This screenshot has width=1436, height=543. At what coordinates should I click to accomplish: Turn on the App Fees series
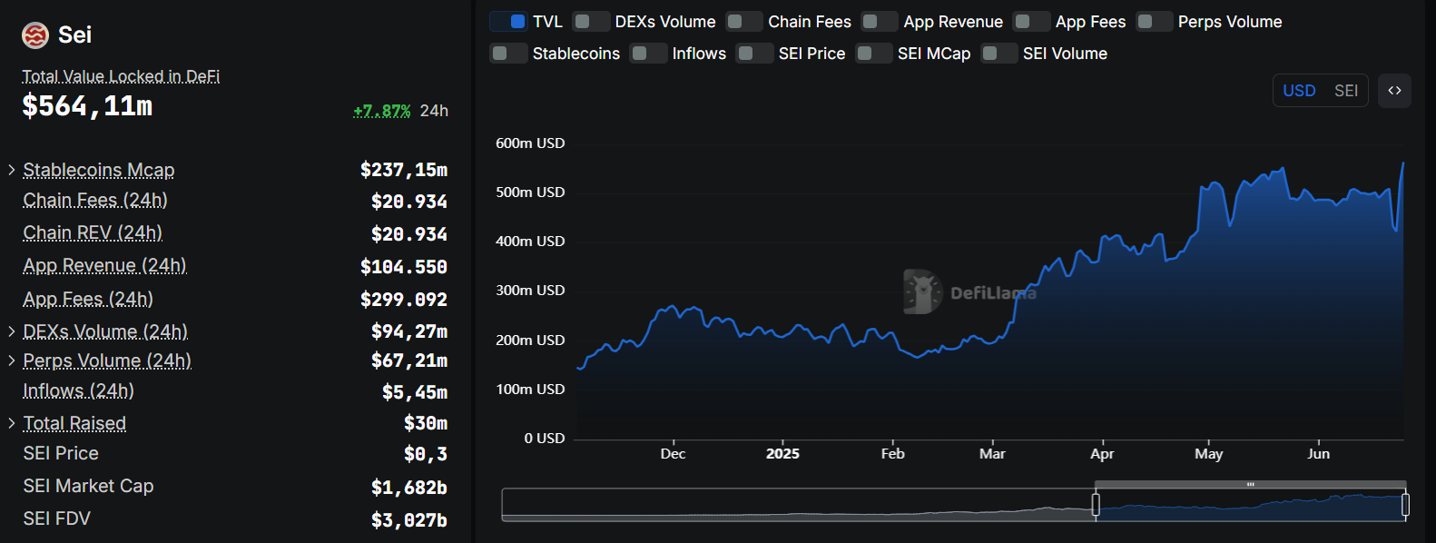[x=1031, y=22]
